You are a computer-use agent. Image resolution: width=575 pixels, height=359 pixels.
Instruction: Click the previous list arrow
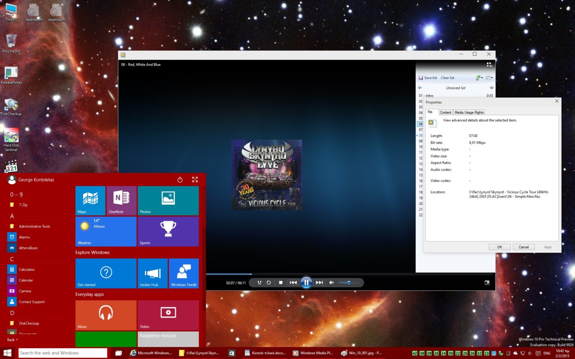pyautogui.click(x=420, y=88)
